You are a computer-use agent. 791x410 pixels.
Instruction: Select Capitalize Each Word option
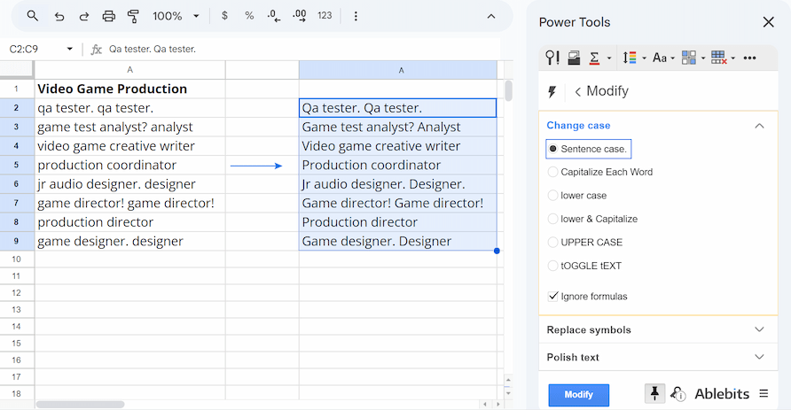pos(552,173)
